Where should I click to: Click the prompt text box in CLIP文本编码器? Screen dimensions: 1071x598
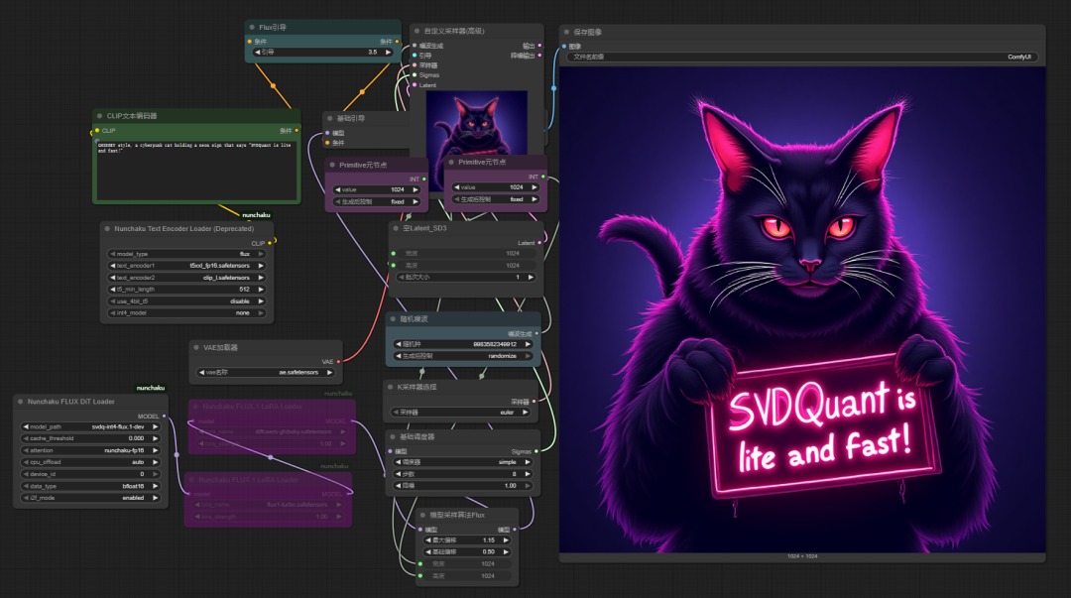tap(196, 169)
